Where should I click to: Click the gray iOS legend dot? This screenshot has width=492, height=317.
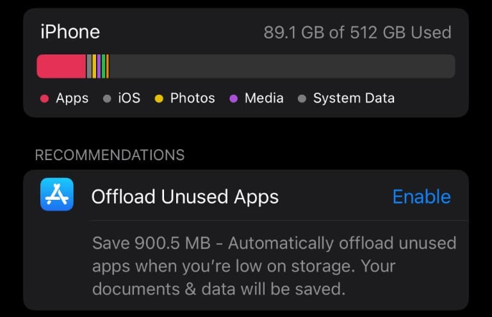pyautogui.click(x=107, y=99)
